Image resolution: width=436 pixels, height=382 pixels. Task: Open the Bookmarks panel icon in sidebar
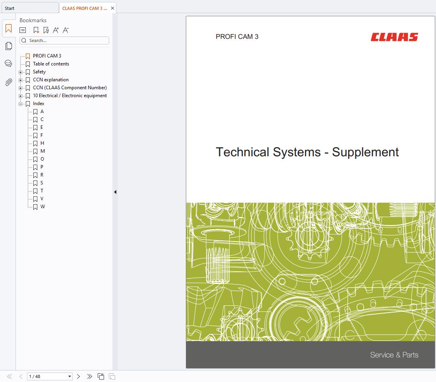click(8, 29)
